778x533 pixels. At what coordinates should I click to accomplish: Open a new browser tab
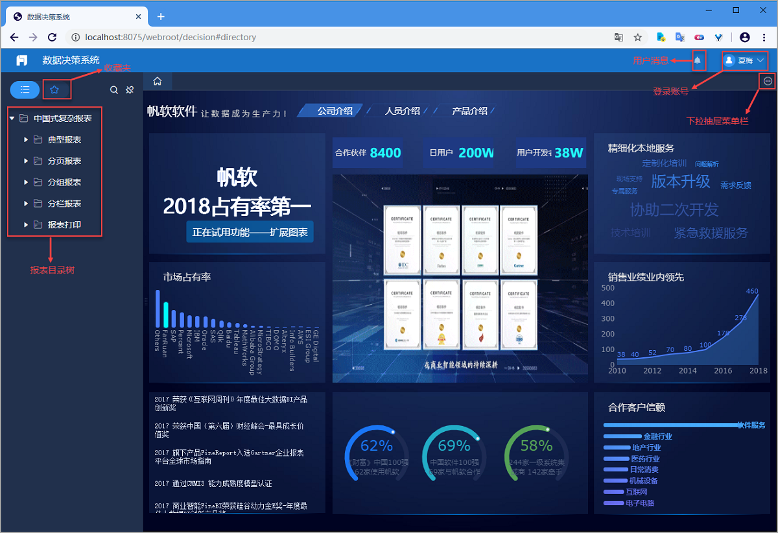(161, 16)
